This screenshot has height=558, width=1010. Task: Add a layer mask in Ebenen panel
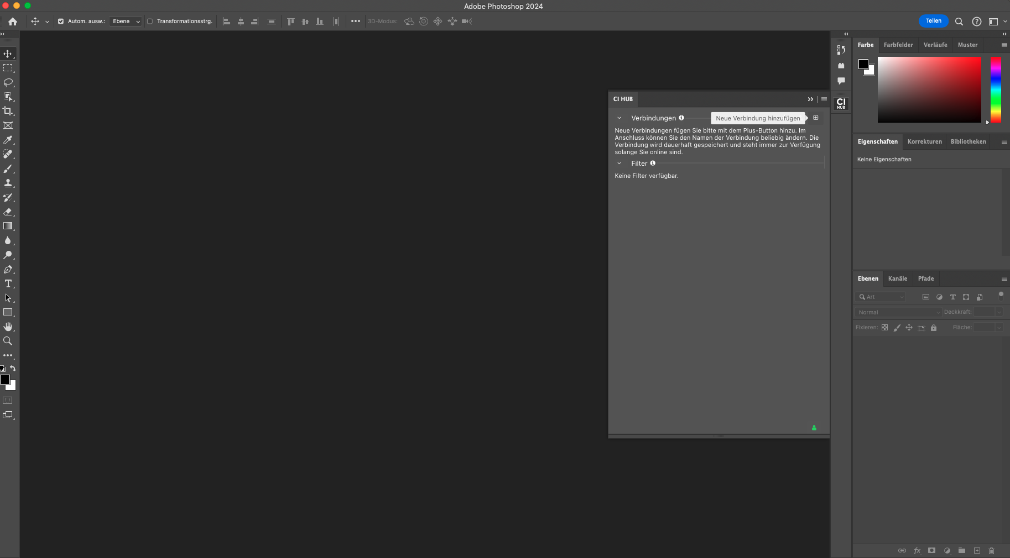pyautogui.click(x=931, y=551)
